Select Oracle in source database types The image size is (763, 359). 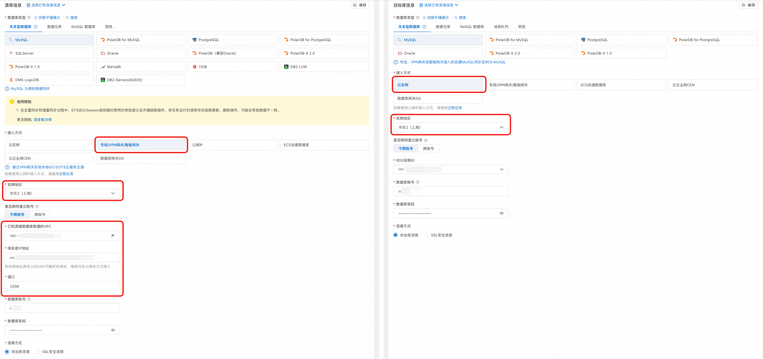141,53
